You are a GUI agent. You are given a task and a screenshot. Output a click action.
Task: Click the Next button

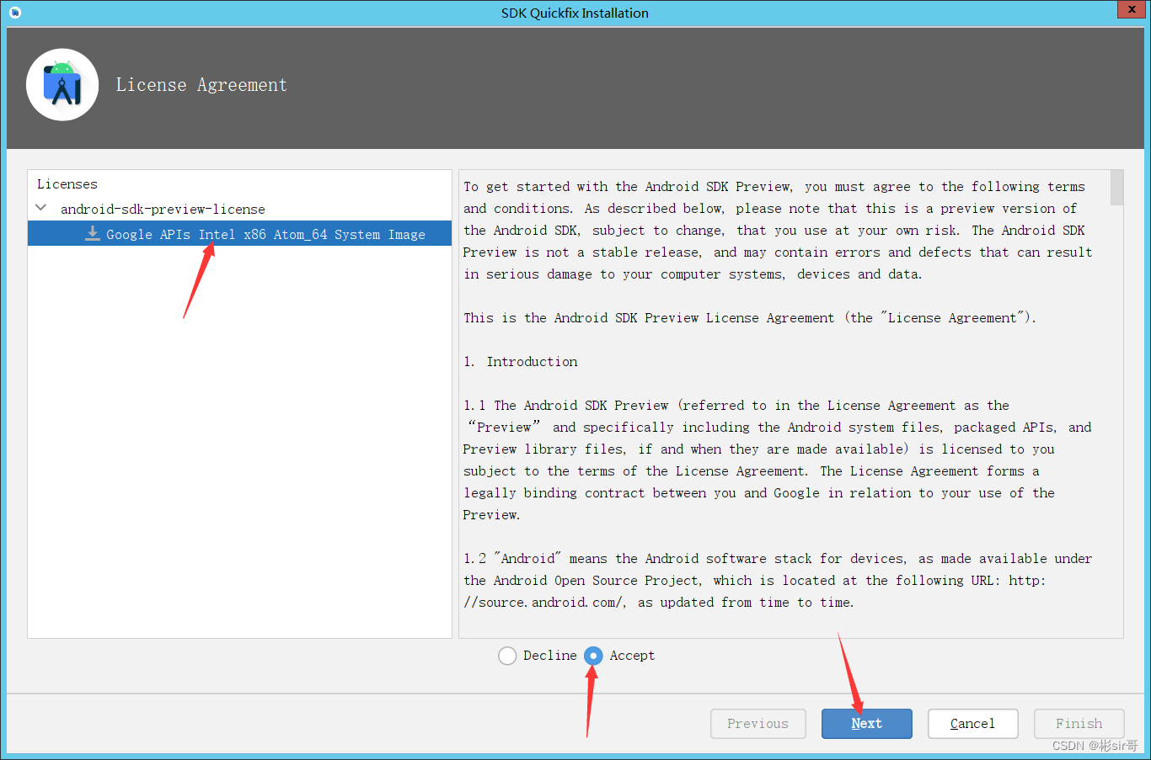coord(866,724)
